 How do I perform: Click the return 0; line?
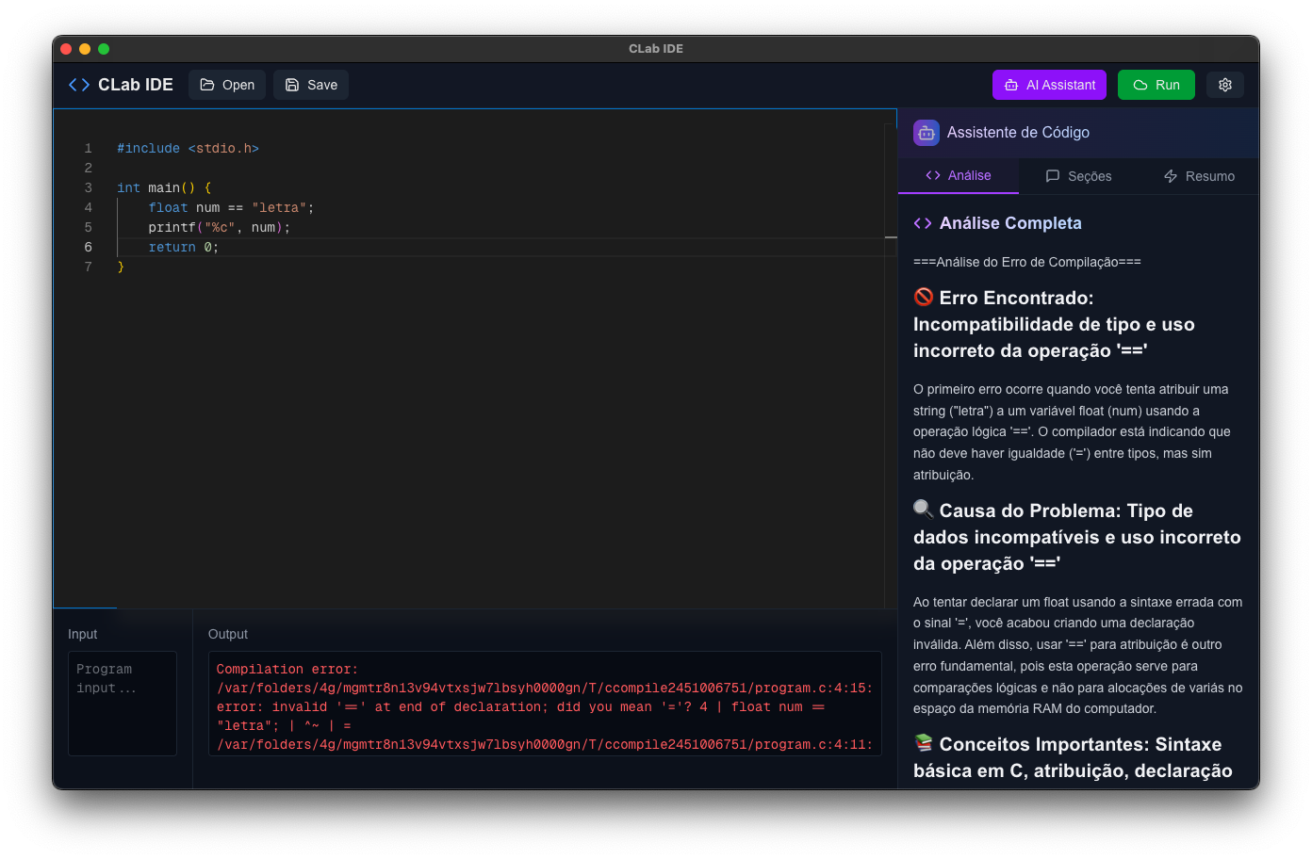(x=183, y=247)
